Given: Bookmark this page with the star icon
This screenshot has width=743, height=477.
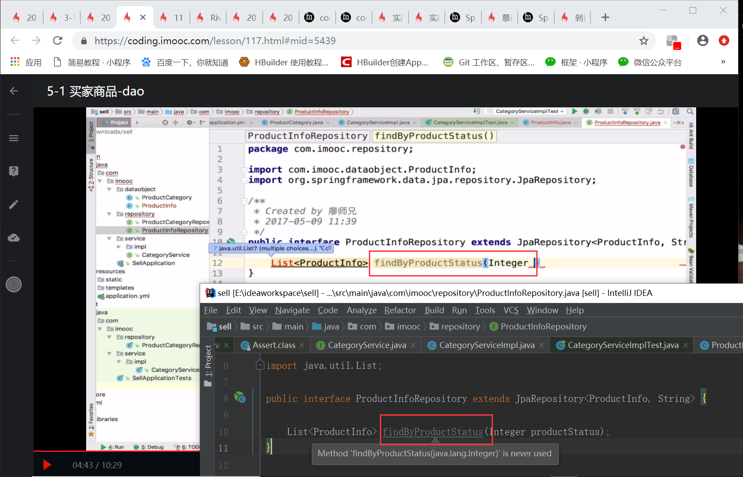Looking at the screenshot, I should (644, 41).
